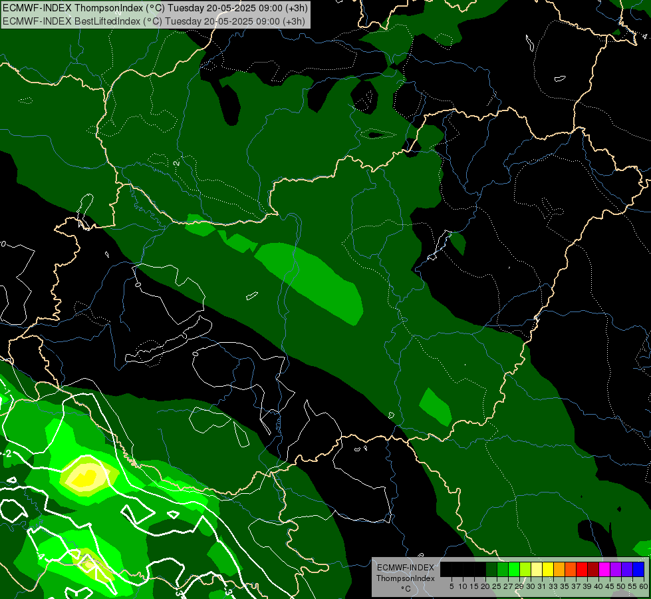Click legend scale value 27
Image resolution: width=651 pixels, height=599 pixels.
508,586
